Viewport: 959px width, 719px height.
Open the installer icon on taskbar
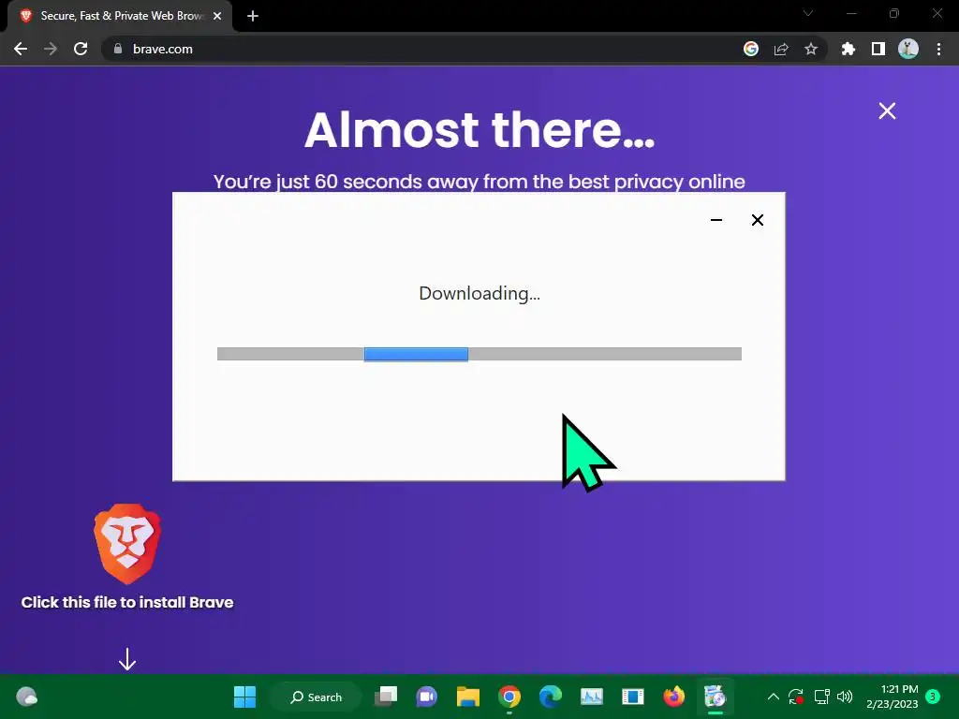(x=715, y=697)
